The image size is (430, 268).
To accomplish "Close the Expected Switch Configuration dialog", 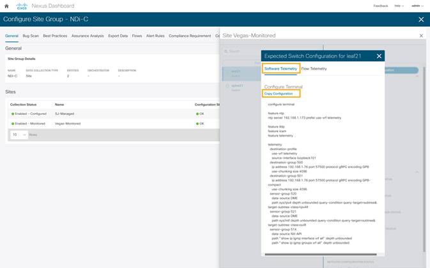I will pos(379,56).
